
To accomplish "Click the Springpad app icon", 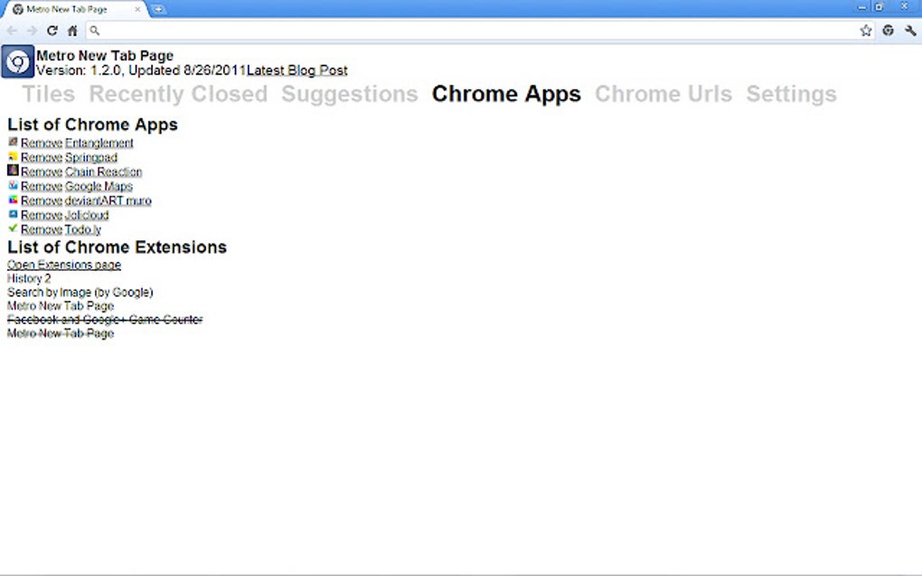I will pyautogui.click(x=12, y=156).
